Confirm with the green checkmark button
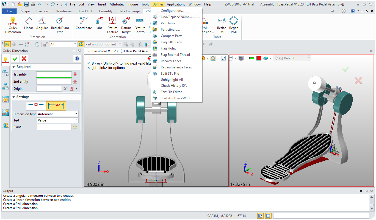376x220 pixels. (x=15, y=59)
